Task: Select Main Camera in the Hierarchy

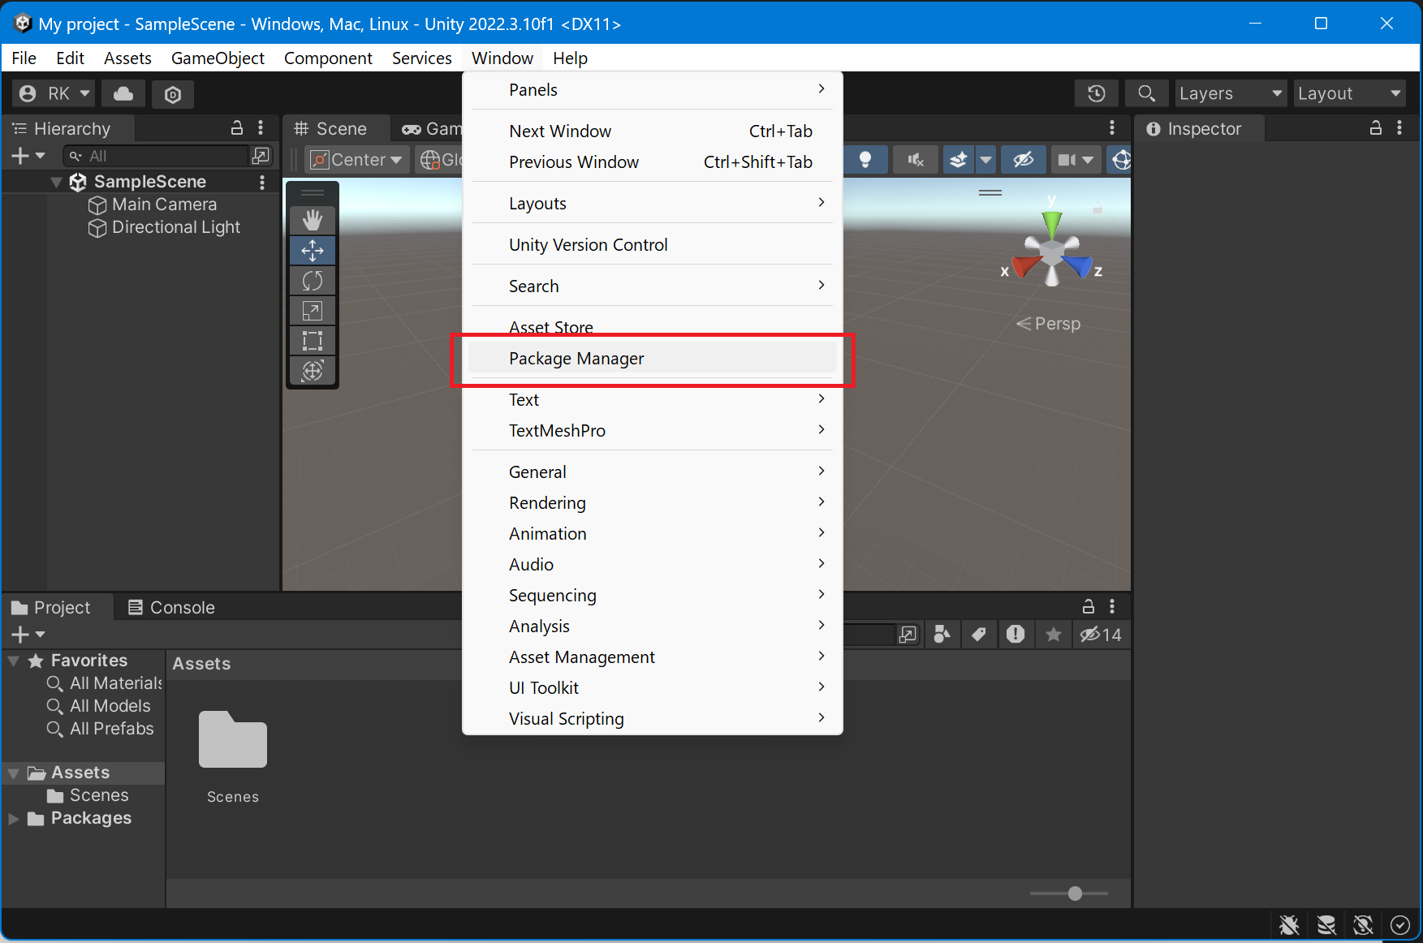Action: (x=164, y=205)
